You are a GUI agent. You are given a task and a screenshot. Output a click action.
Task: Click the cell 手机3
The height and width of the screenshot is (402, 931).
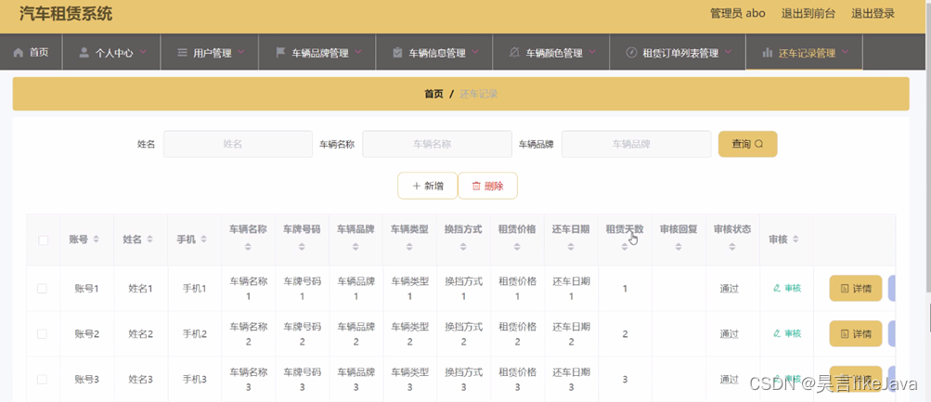[x=194, y=379]
